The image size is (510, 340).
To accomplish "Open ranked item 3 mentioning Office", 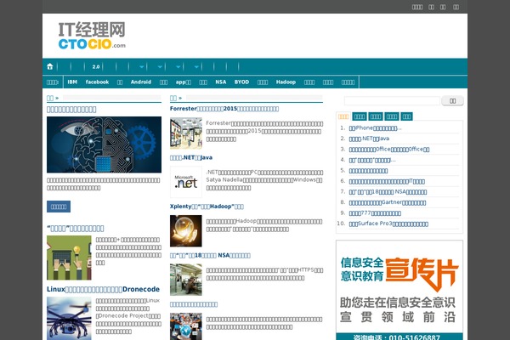I will click(389, 150).
